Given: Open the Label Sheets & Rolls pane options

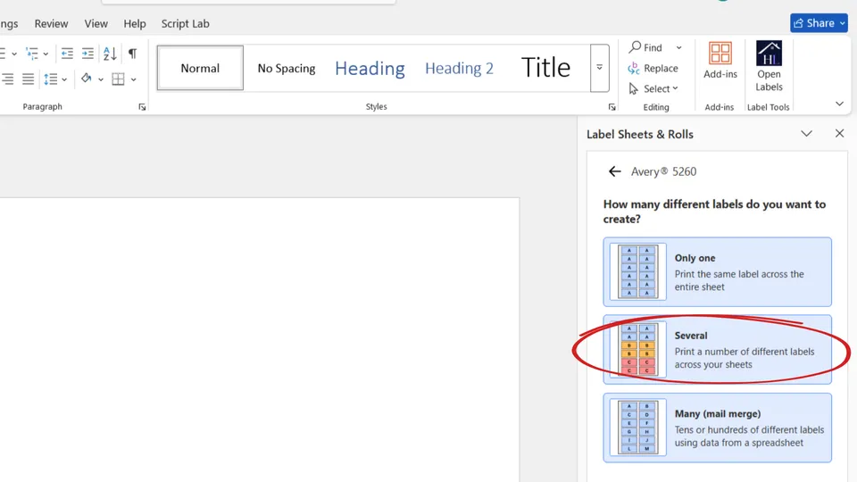Looking at the screenshot, I should tap(806, 134).
